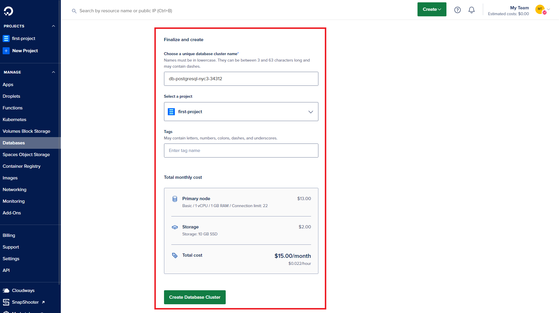Viewport: 559px width, 313px height.
Task: Collapse the Projects section
Action: pos(54,26)
